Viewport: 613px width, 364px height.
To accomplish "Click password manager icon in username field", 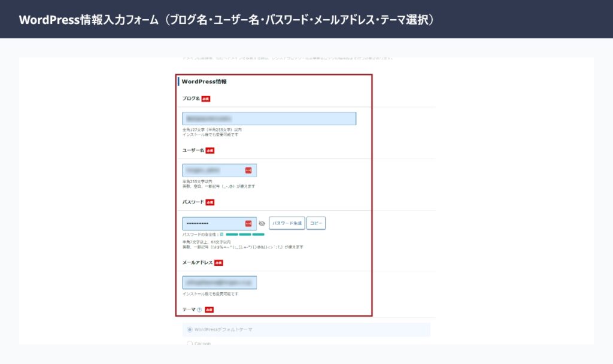I will (248, 170).
